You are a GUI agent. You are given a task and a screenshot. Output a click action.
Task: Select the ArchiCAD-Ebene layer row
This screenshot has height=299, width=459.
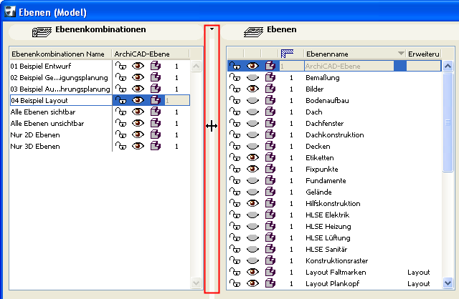point(334,66)
